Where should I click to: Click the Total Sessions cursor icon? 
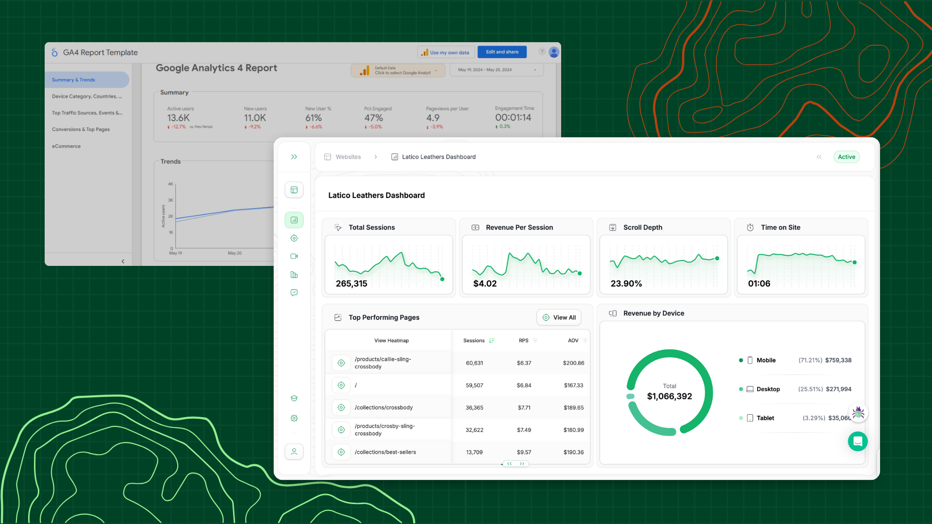(x=338, y=228)
